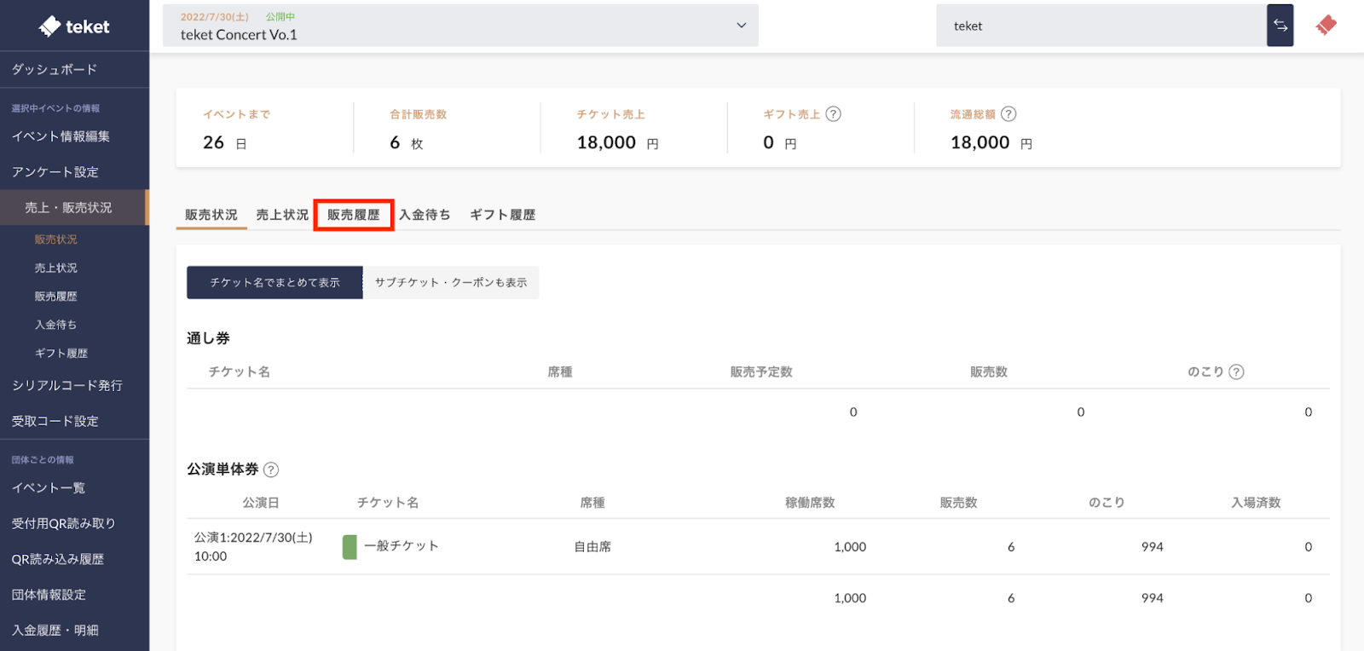The height and width of the screenshot is (651, 1364).
Task: Open help icon next to 流通総額
Action: pyautogui.click(x=1008, y=114)
